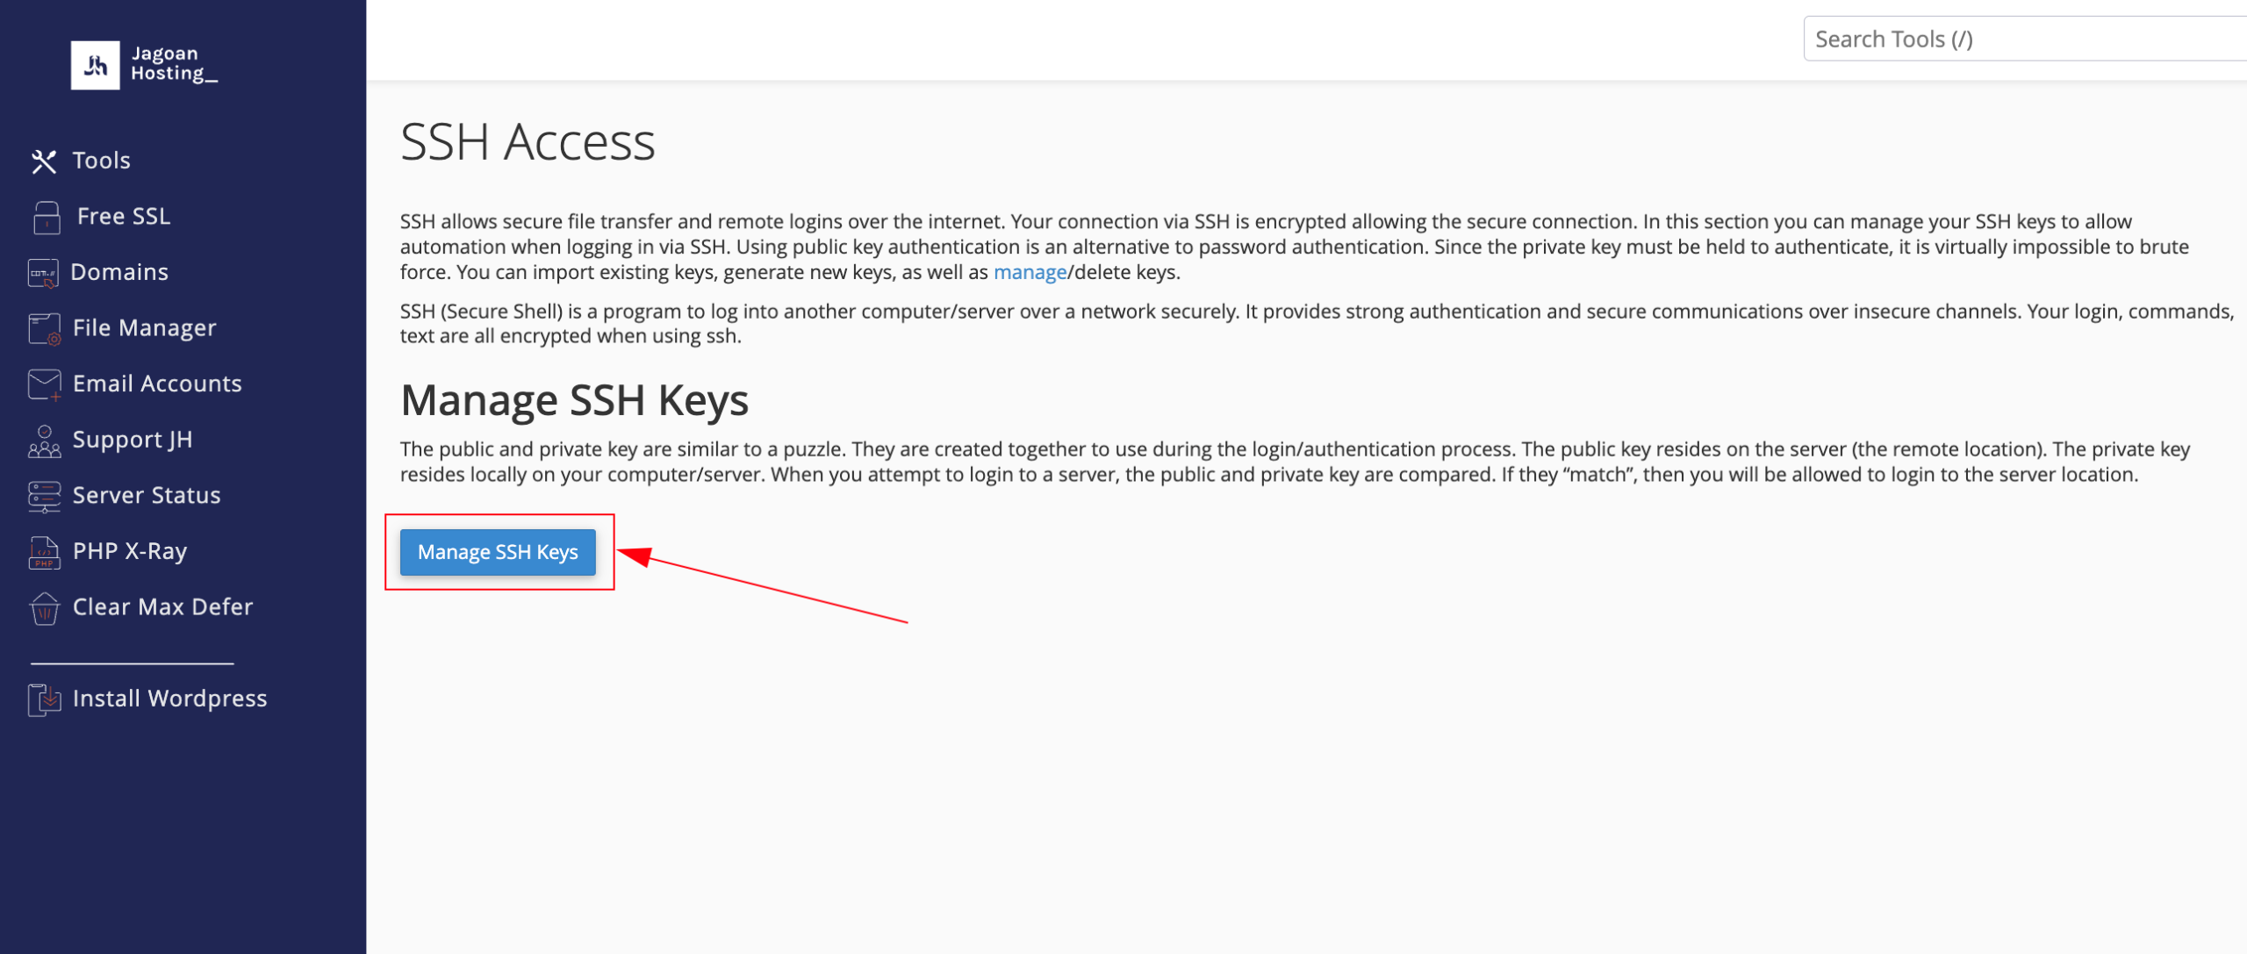Click the Clear Max Defer bin icon
This screenshot has height=954, width=2247.
pos(44,607)
